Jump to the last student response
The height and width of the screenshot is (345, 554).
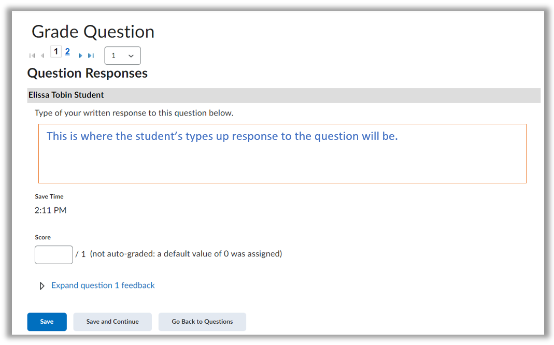(x=91, y=55)
